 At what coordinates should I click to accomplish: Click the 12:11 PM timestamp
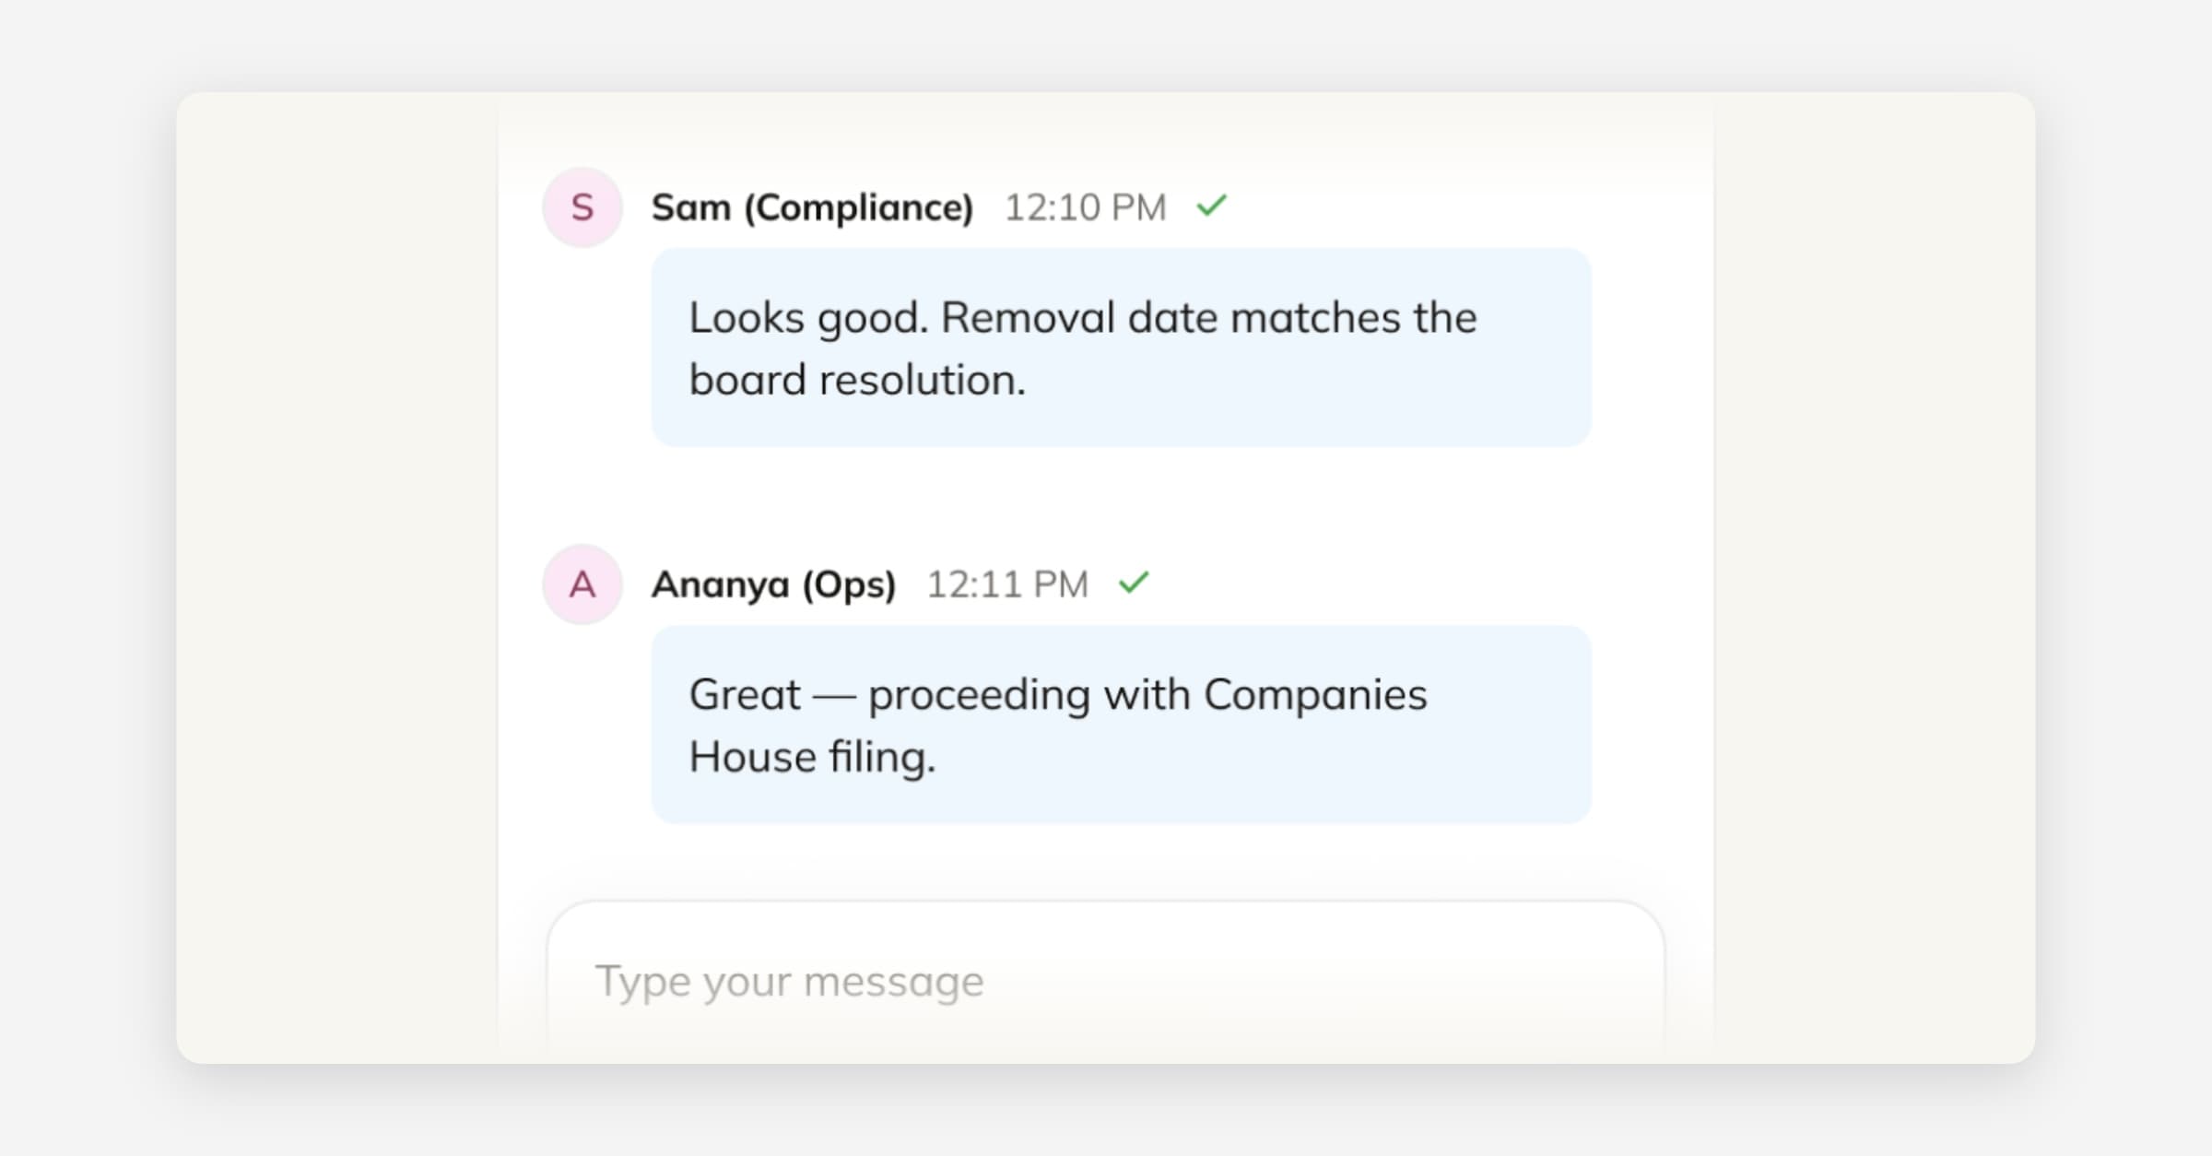coord(1006,583)
